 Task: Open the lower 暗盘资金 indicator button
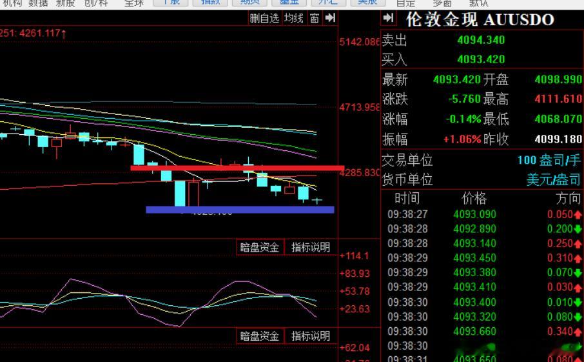click(260, 336)
